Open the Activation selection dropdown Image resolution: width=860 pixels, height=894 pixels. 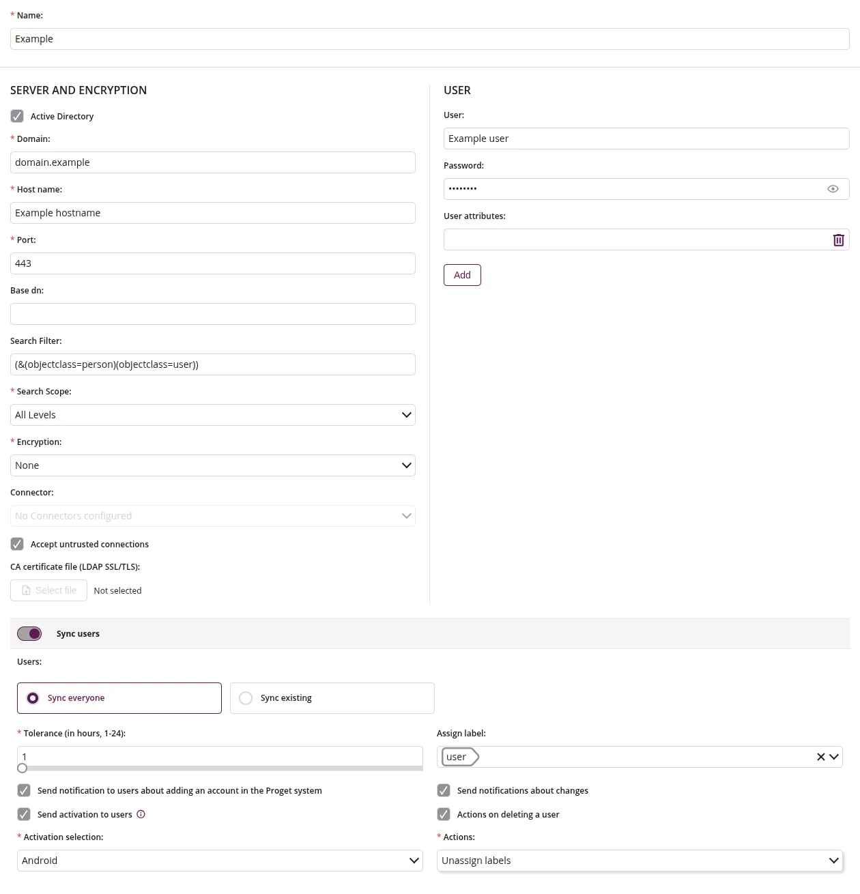220,861
